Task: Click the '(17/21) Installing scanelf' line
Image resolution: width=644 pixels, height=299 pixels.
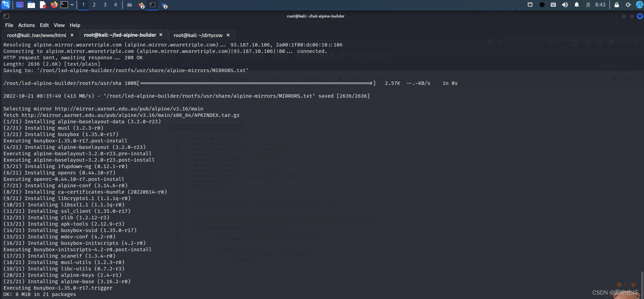Action: [60, 256]
